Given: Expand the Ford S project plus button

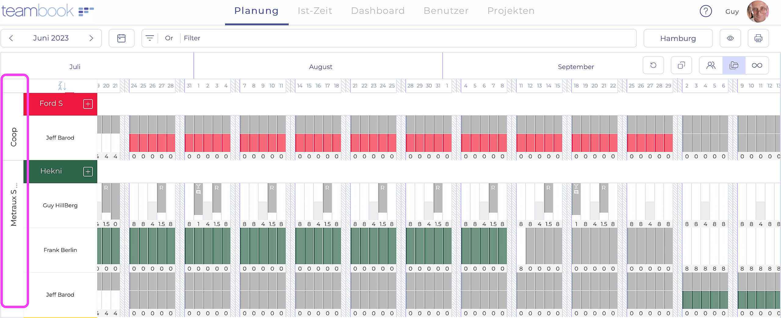Looking at the screenshot, I should [88, 104].
